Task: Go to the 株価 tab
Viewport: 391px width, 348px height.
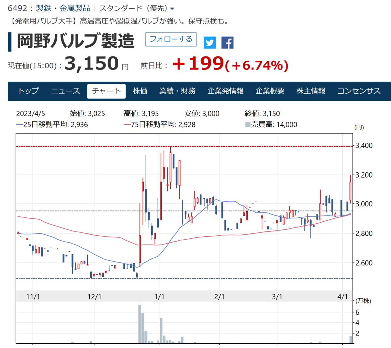Action: click(140, 91)
